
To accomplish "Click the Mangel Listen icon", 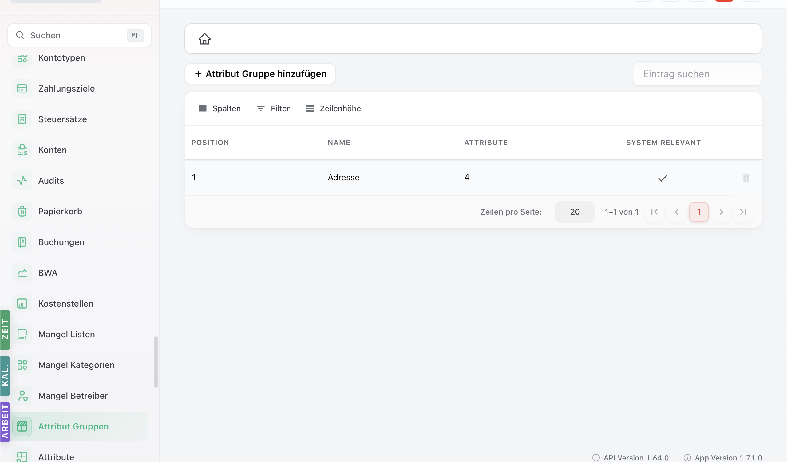I will coord(22,334).
